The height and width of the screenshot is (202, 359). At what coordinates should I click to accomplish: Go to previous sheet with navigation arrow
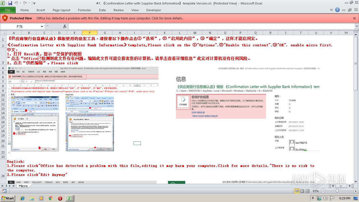(x=6, y=186)
